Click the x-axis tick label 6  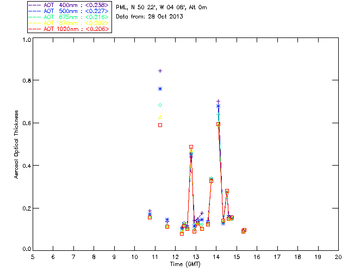click(x=53, y=257)
